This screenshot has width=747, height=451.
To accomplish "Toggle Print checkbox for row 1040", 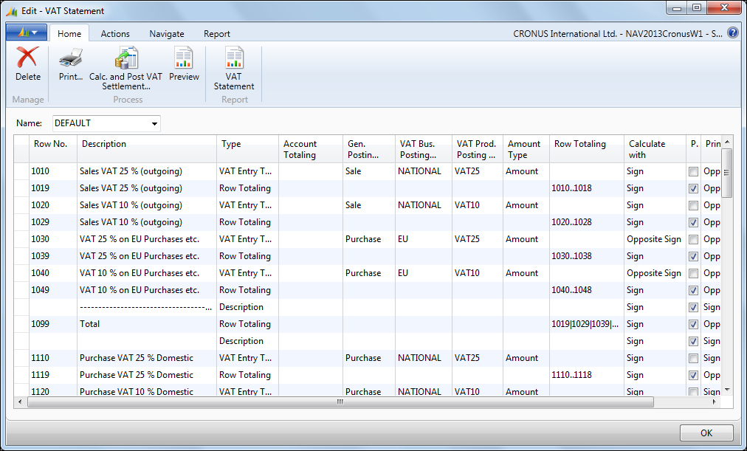I will tap(693, 273).
